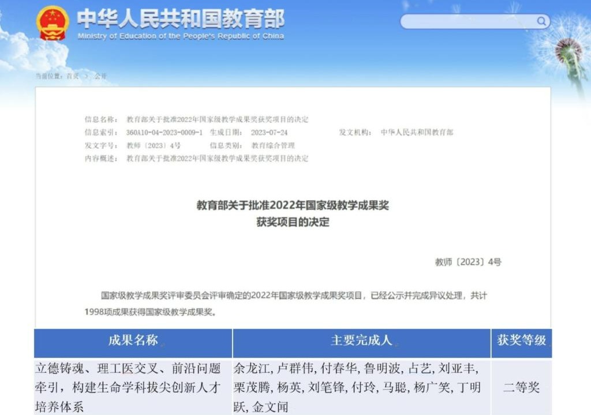Click the generation date 2023-07-24
The height and width of the screenshot is (415, 591).
click(269, 133)
